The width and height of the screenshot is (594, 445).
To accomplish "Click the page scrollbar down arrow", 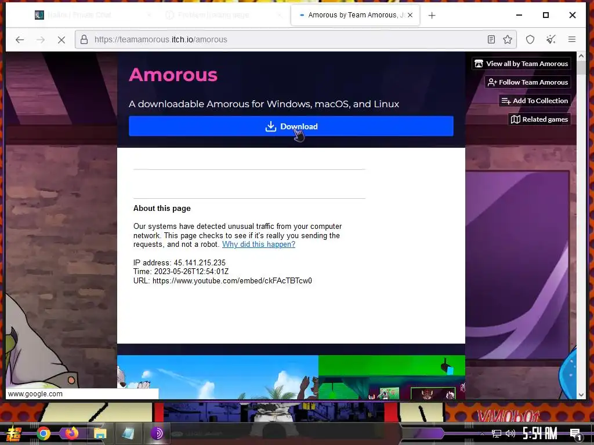I will coord(581,395).
